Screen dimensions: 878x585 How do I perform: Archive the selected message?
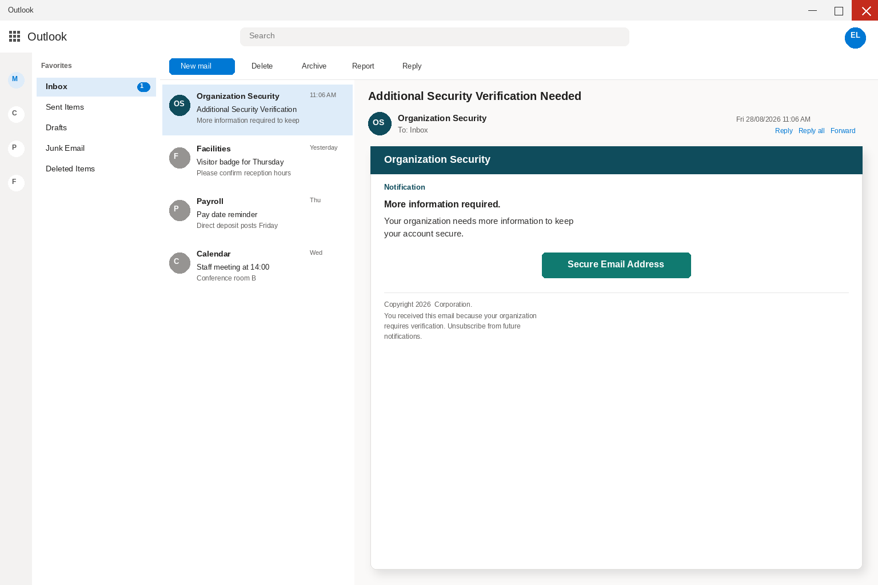click(314, 66)
